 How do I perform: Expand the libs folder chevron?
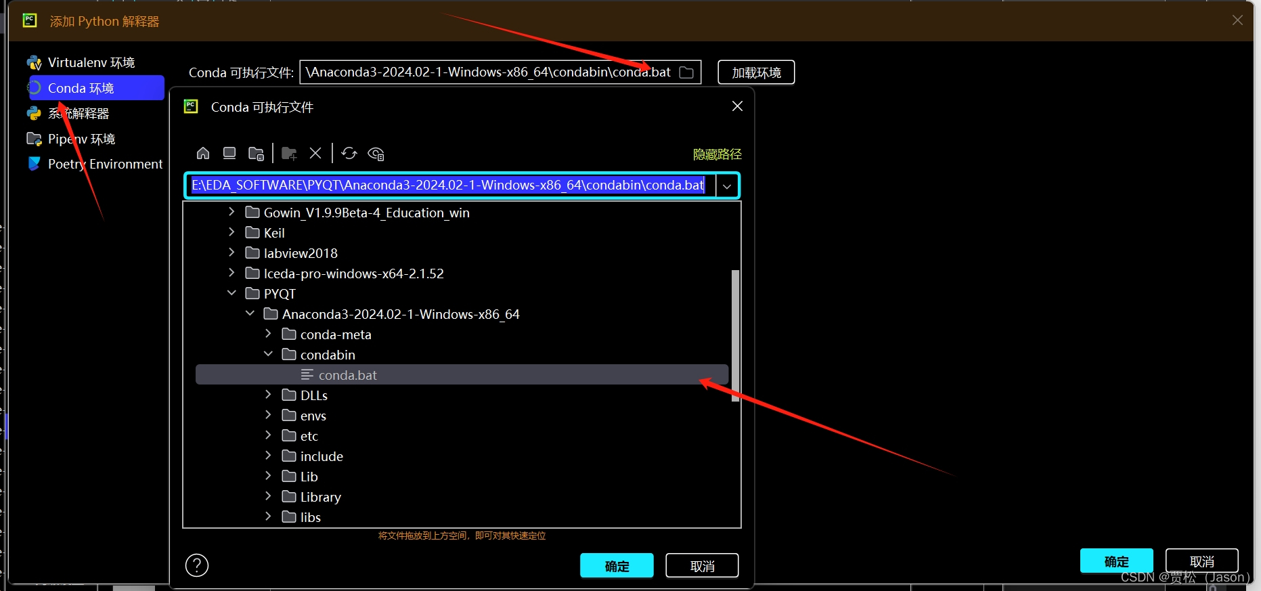coord(268,517)
